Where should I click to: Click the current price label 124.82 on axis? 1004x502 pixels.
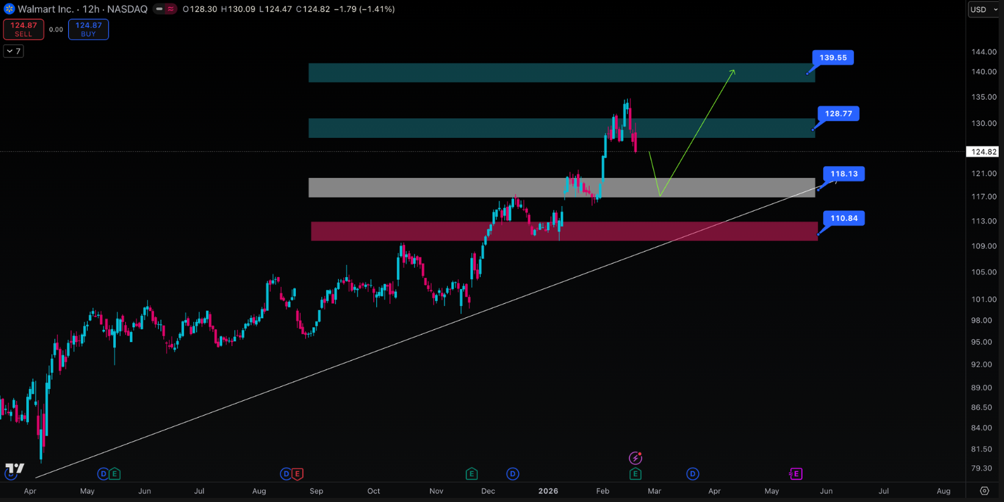[x=983, y=152]
